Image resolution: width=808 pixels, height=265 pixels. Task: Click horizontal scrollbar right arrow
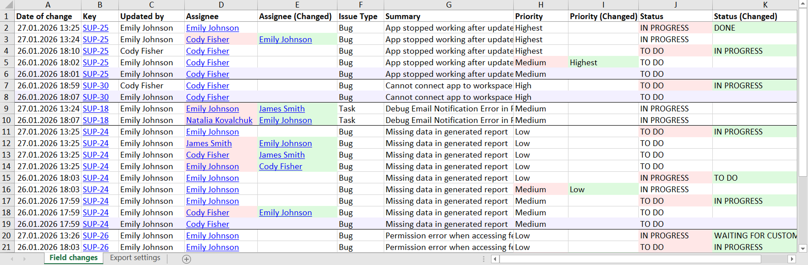tap(792, 259)
